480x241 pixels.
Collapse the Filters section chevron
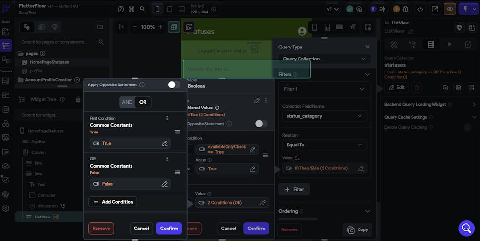pos(367,74)
